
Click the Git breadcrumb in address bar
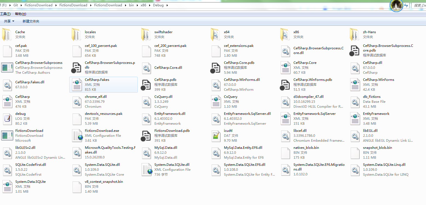(16, 5)
